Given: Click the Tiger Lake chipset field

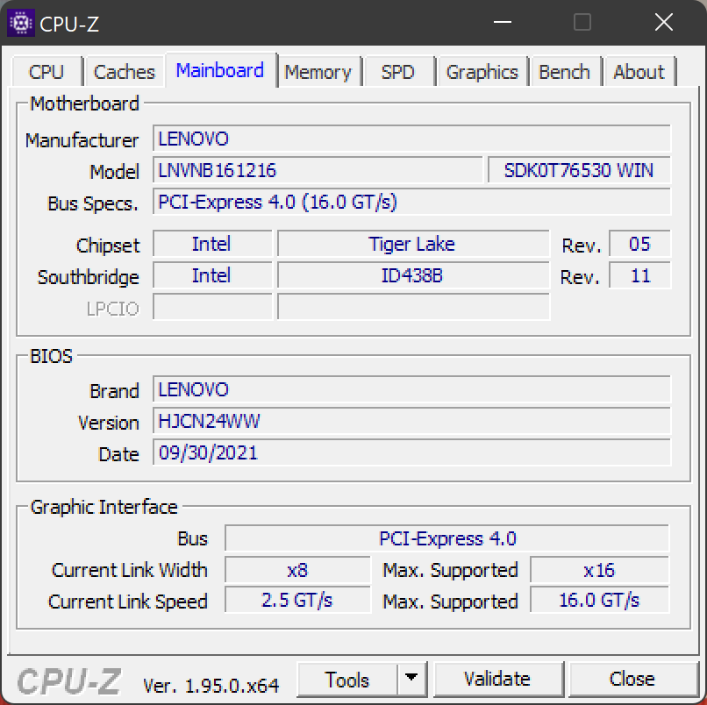Looking at the screenshot, I should point(413,244).
